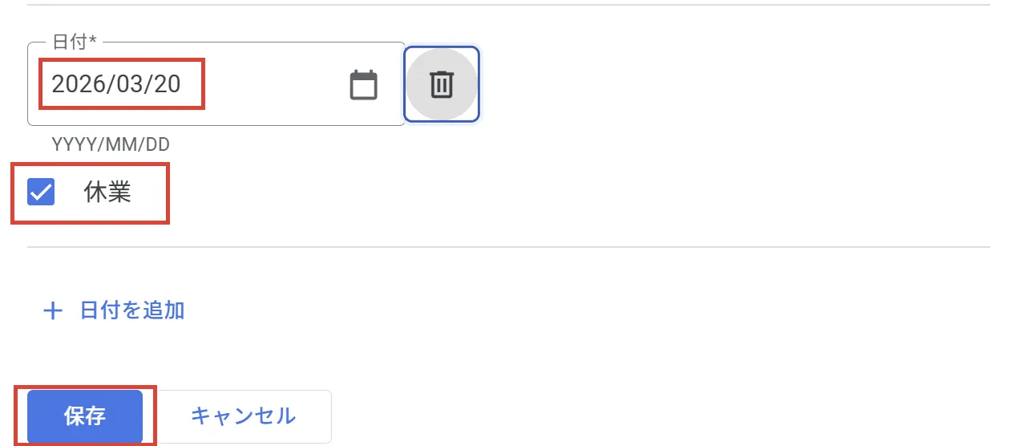Add another date row with 日付を追加
This screenshot has width=1027, height=446.
tap(132, 310)
